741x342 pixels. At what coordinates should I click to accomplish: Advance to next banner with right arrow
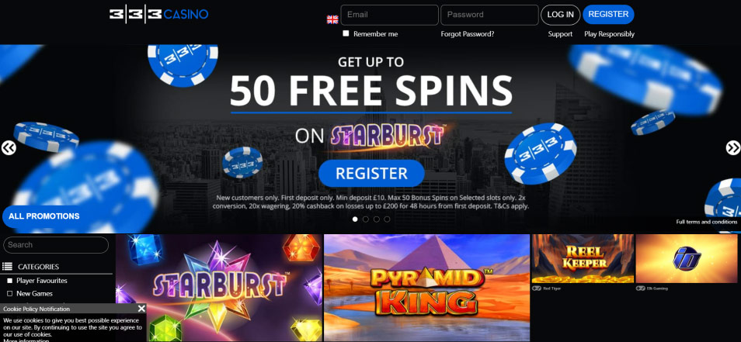click(733, 147)
